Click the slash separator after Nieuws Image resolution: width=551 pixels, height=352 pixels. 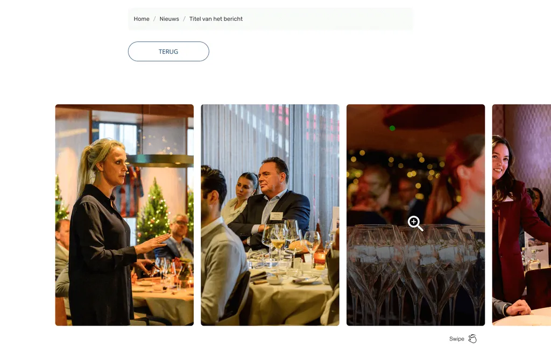(184, 19)
